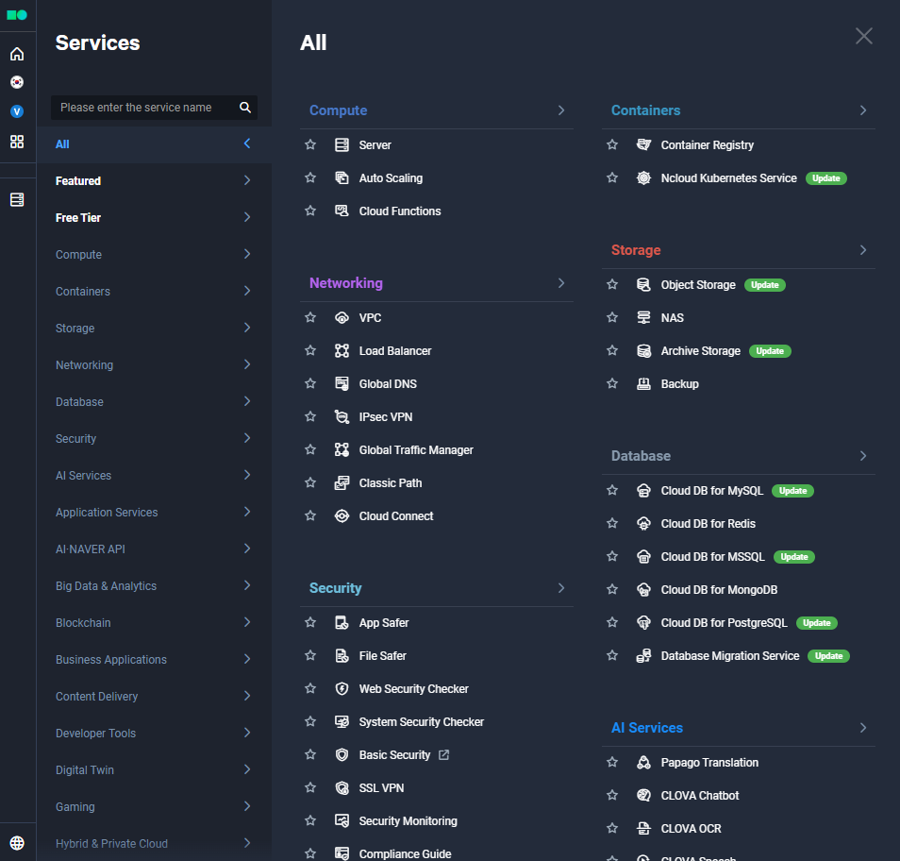
Task: Click the Home icon in the far-left sidebar
Action: (x=17, y=54)
